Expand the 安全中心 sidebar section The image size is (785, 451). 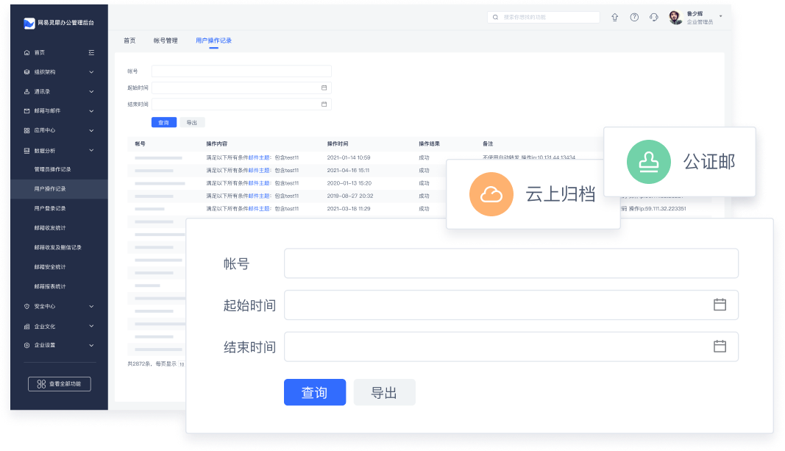tap(91, 306)
